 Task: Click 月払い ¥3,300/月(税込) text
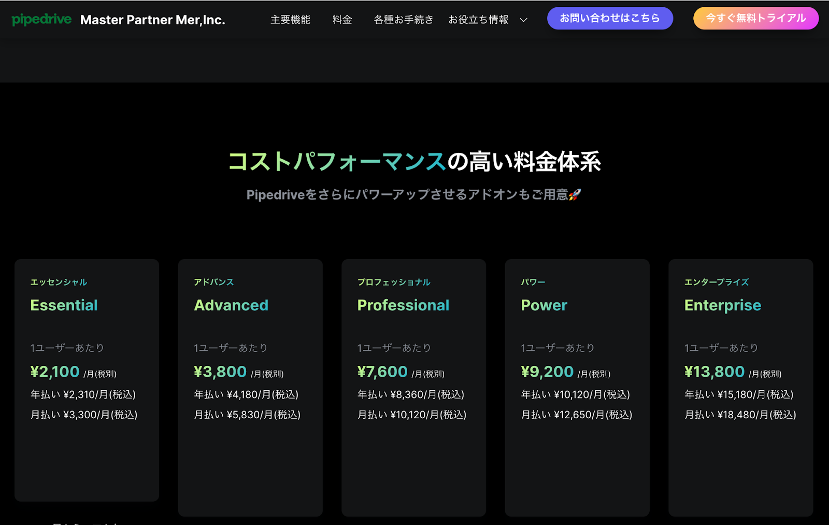(84, 415)
